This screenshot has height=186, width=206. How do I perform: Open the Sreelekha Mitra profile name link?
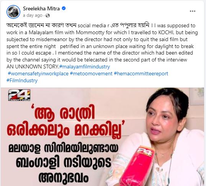(41, 8)
